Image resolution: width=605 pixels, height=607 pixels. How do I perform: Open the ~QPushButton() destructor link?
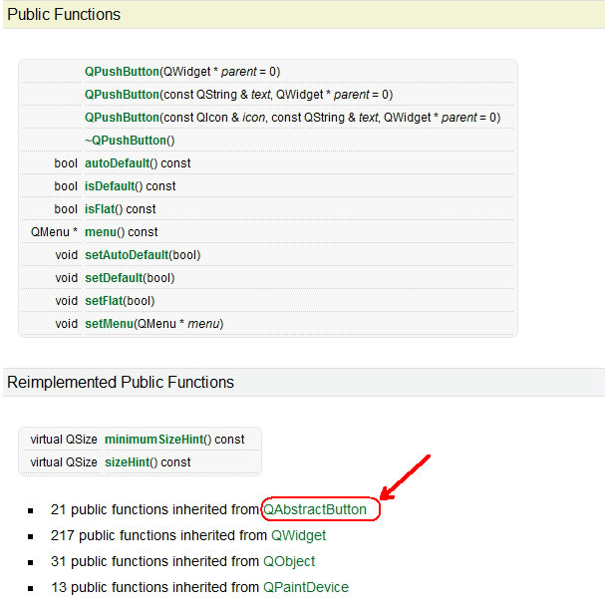coord(126,141)
